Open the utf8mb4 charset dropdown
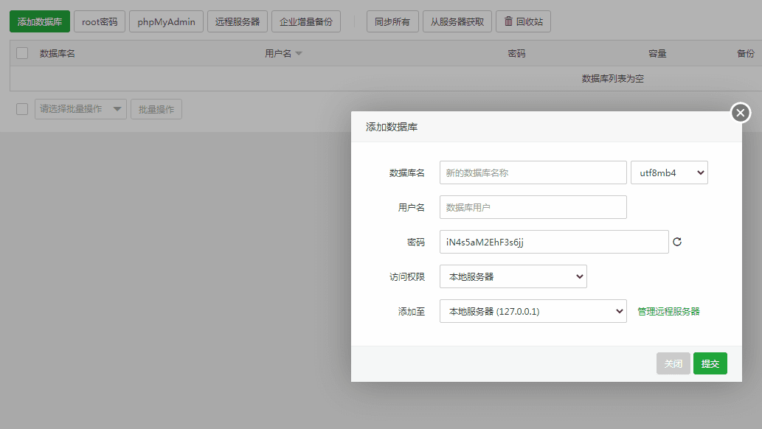762x429 pixels. [x=668, y=172]
